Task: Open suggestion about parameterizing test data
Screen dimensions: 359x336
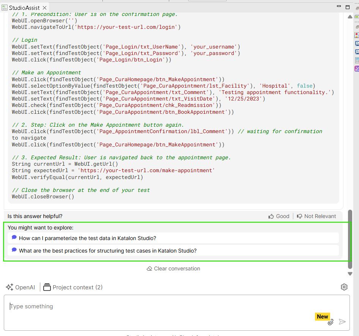Action: click(x=173, y=238)
